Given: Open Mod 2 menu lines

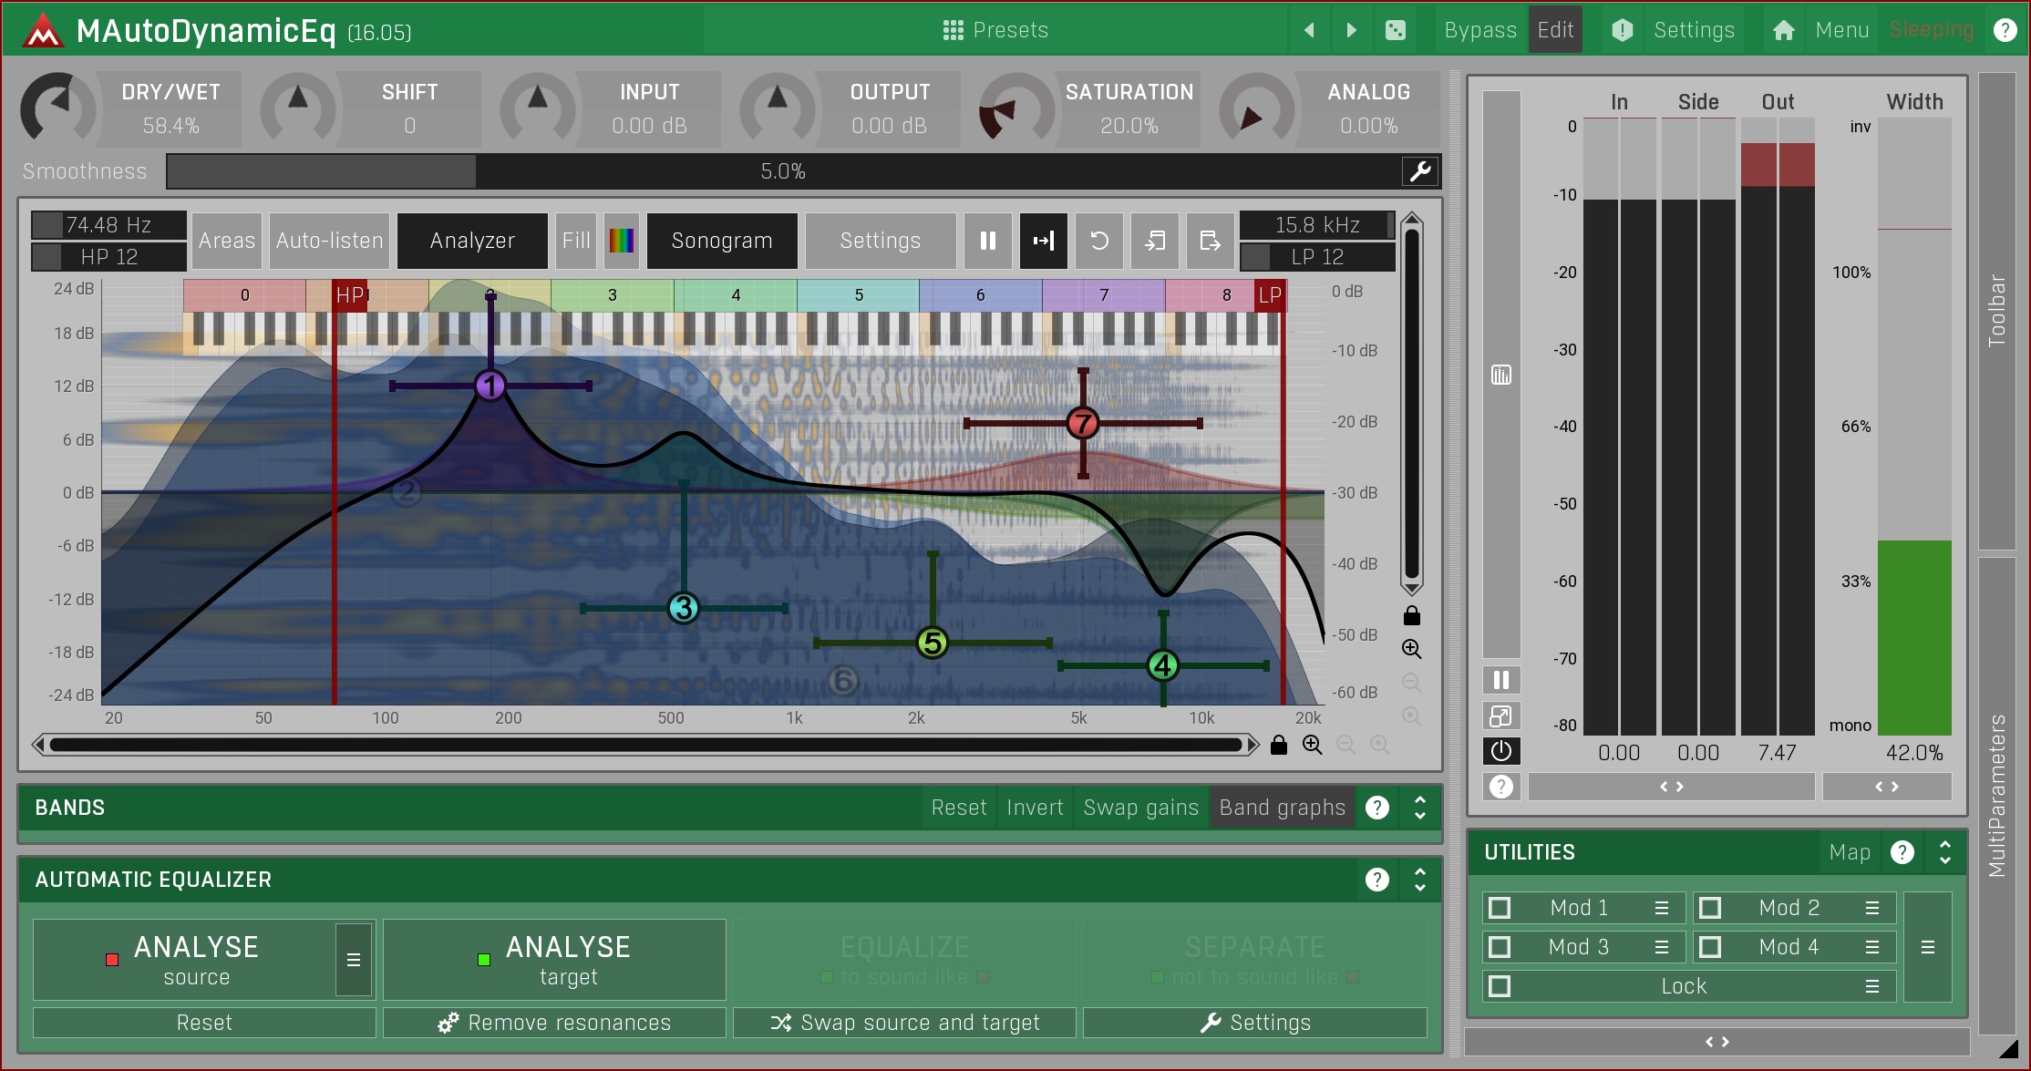Looking at the screenshot, I should pos(1872,908).
